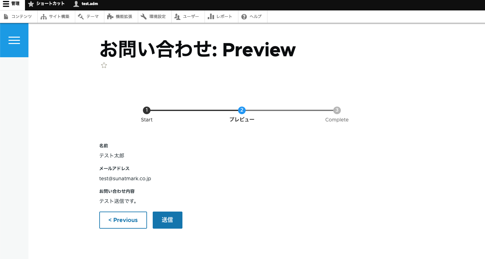The height and width of the screenshot is (259, 485).
Task: Open the コンテンツ admin menu
Action: [x=18, y=16]
